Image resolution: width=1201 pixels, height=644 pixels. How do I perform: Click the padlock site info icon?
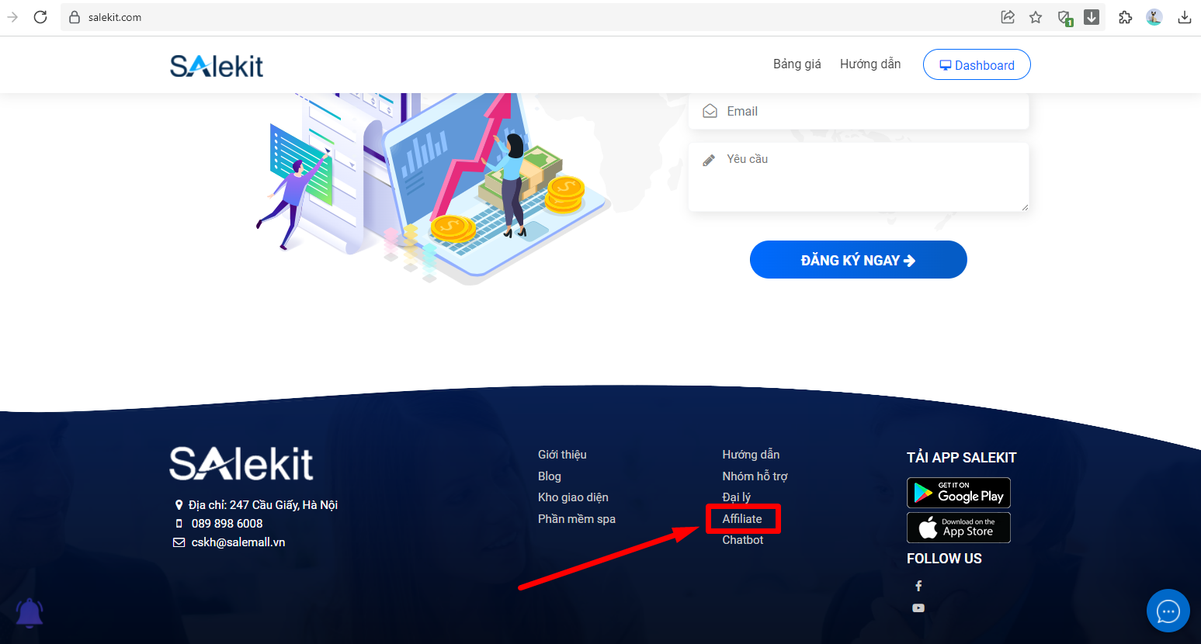pyautogui.click(x=75, y=17)
